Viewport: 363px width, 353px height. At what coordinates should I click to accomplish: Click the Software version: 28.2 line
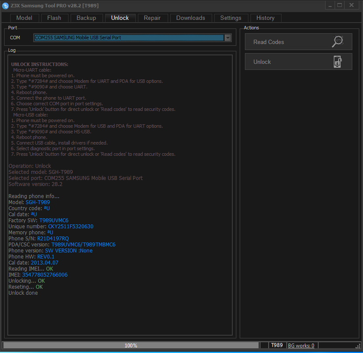(35, 184)
